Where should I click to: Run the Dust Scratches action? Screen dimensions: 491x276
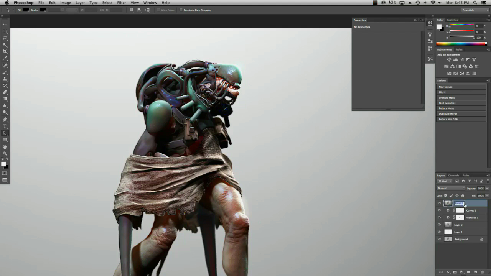pyautogui.click(x=462, y=103)
